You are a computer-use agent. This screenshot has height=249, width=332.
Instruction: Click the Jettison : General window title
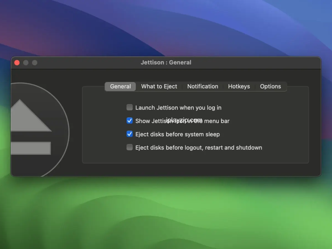click(166, 63)
